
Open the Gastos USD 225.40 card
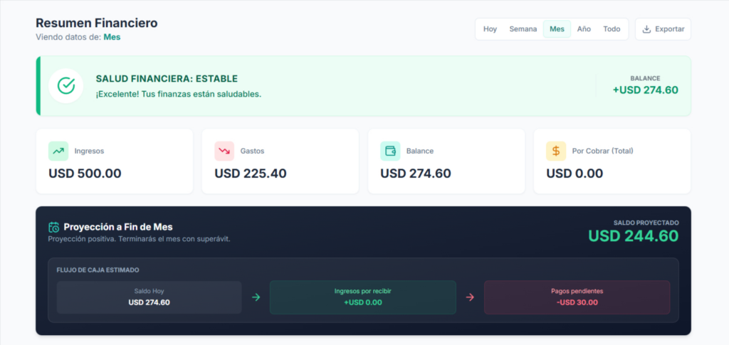[x=280, y=161]
